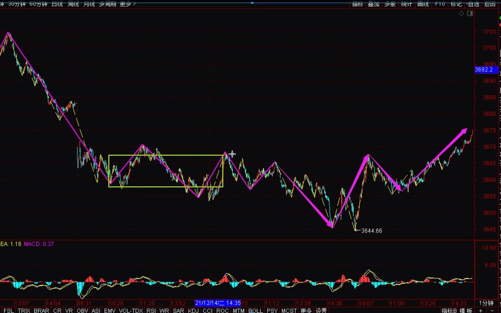The width and height of the screenshot is (501, 313).
Task: Open the 1分钟 period selector
Action: click(x=486, y=303)
